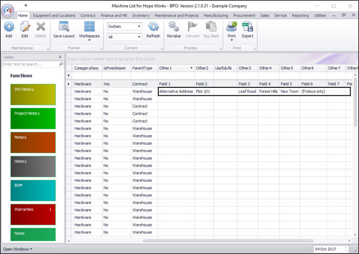Open the Finance and HR tab

(114, 16)
